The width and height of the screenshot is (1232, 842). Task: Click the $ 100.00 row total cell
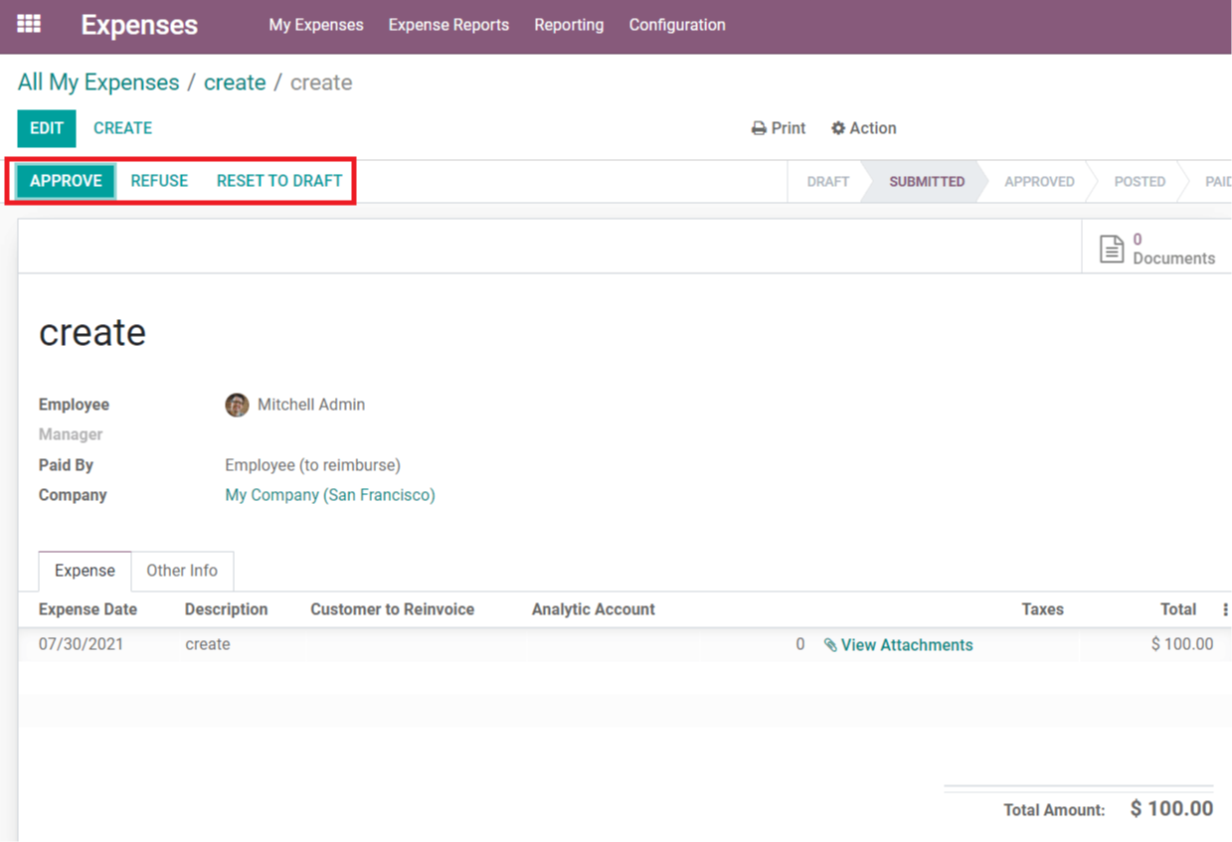[x=1182, y=644]
